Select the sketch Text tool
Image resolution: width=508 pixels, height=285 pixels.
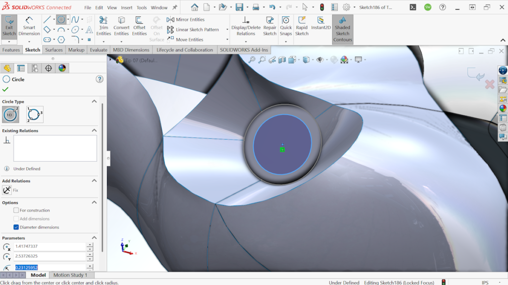tap(89, 30)
